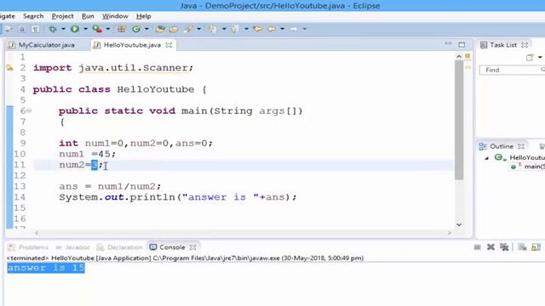Open the New Java Class dropdown arrow

pyautogui.click(x=146, y=29)
